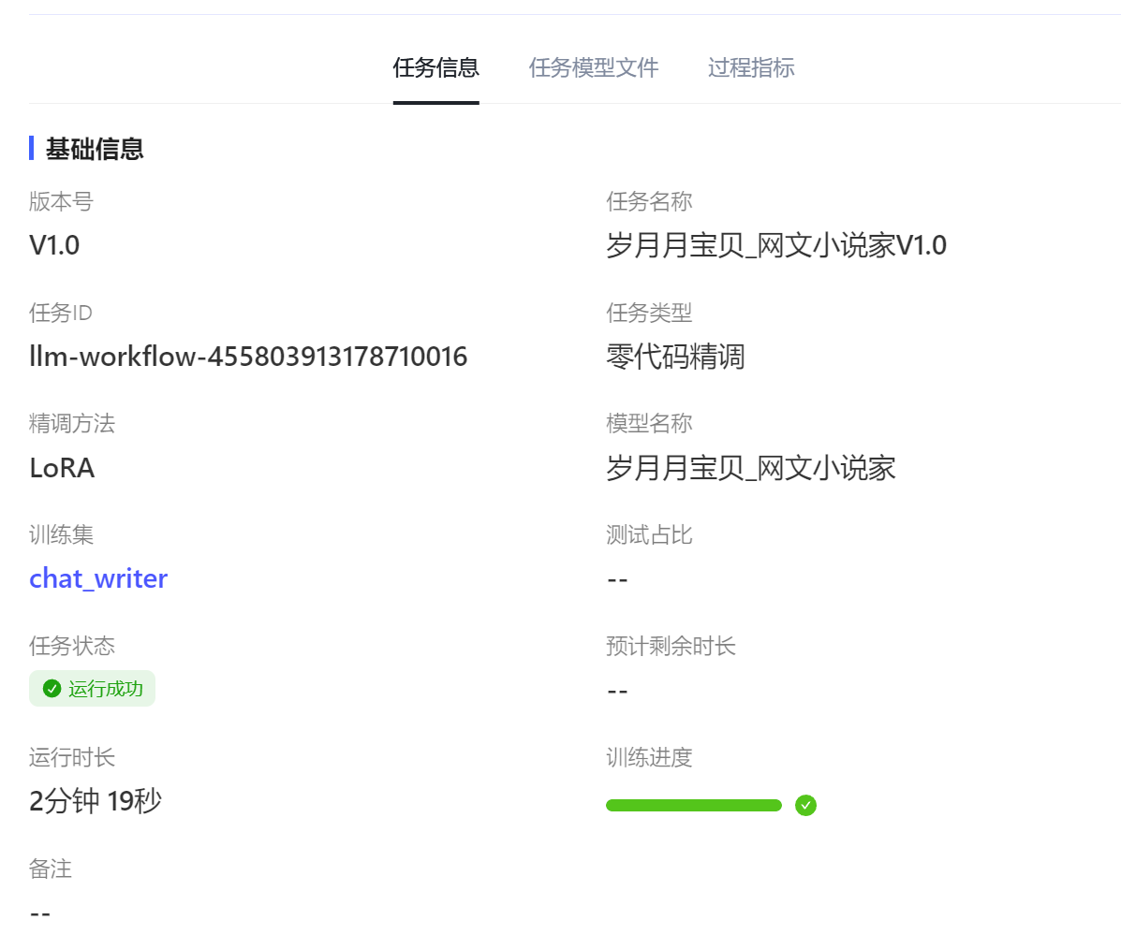Switch to the 任务信息 tab

[x=435, y=67]
